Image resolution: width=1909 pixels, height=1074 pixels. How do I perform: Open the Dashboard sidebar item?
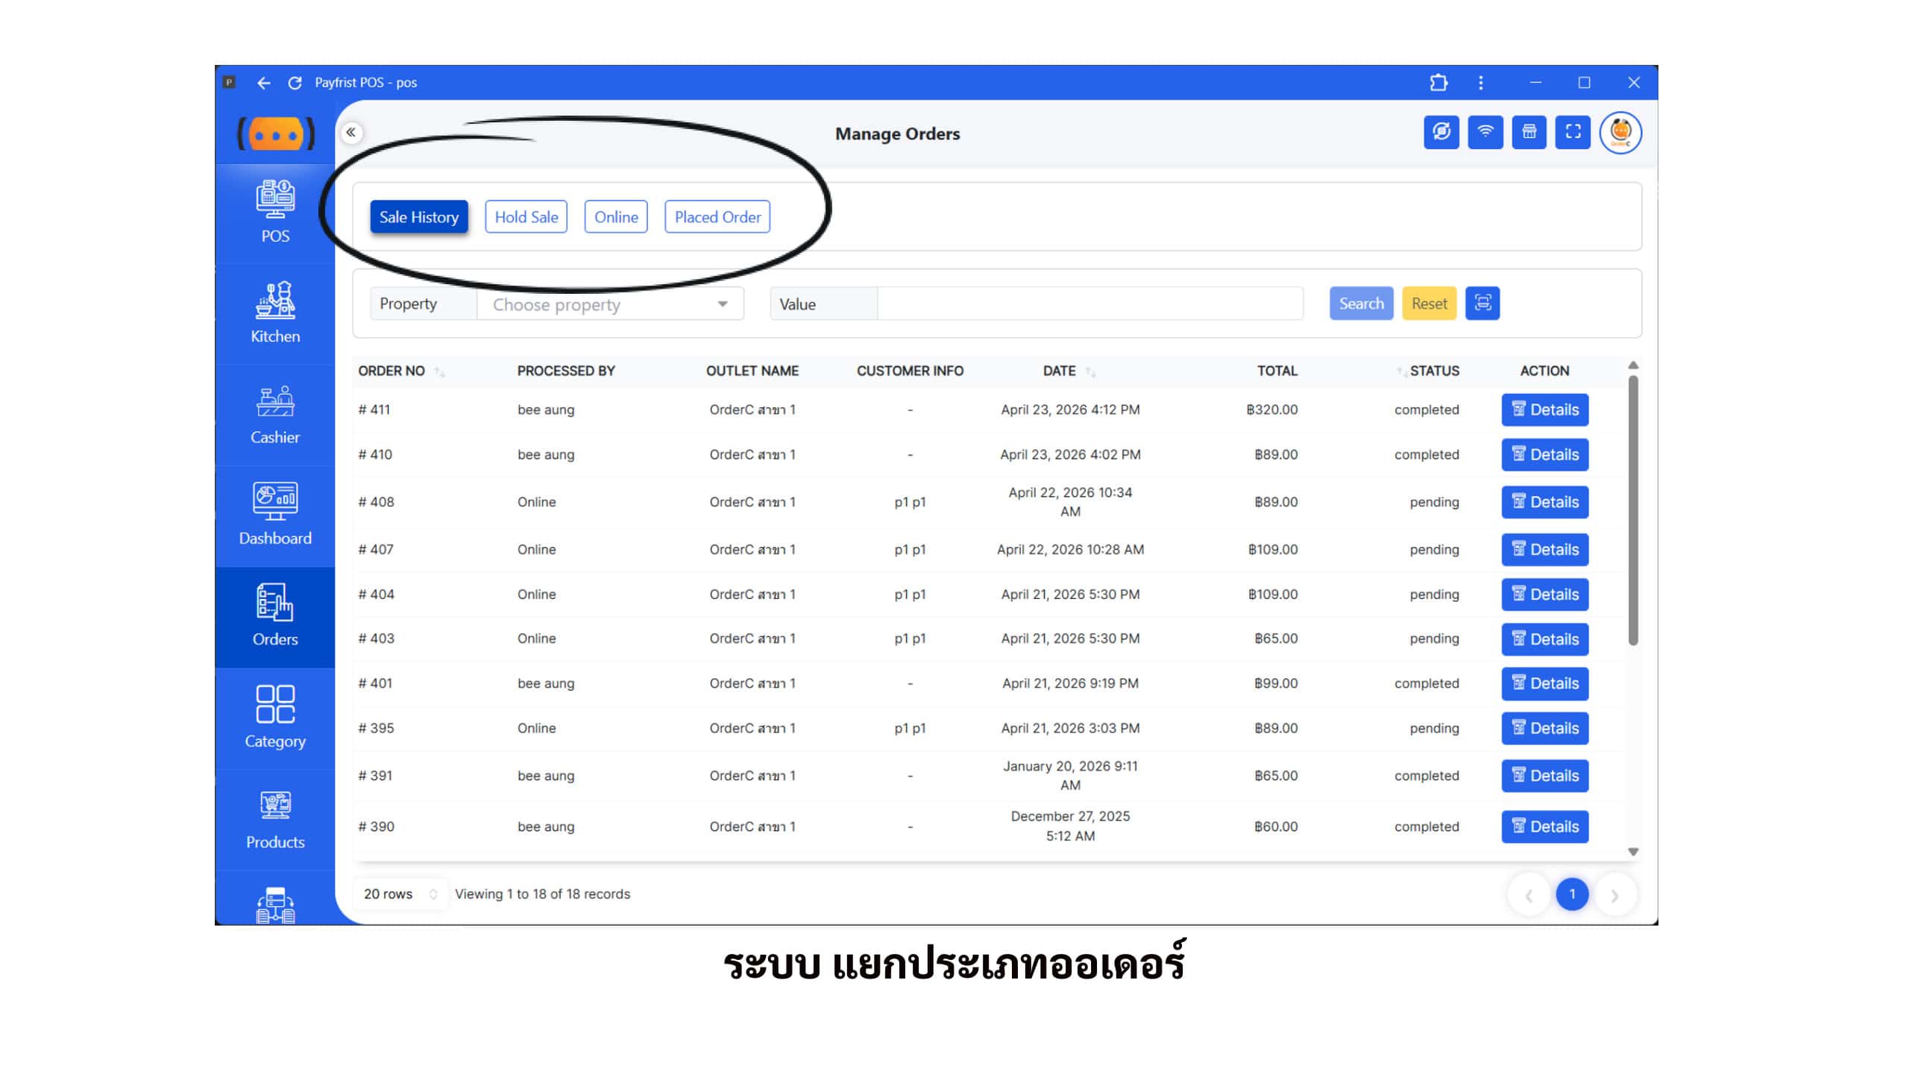click(275, 515)
